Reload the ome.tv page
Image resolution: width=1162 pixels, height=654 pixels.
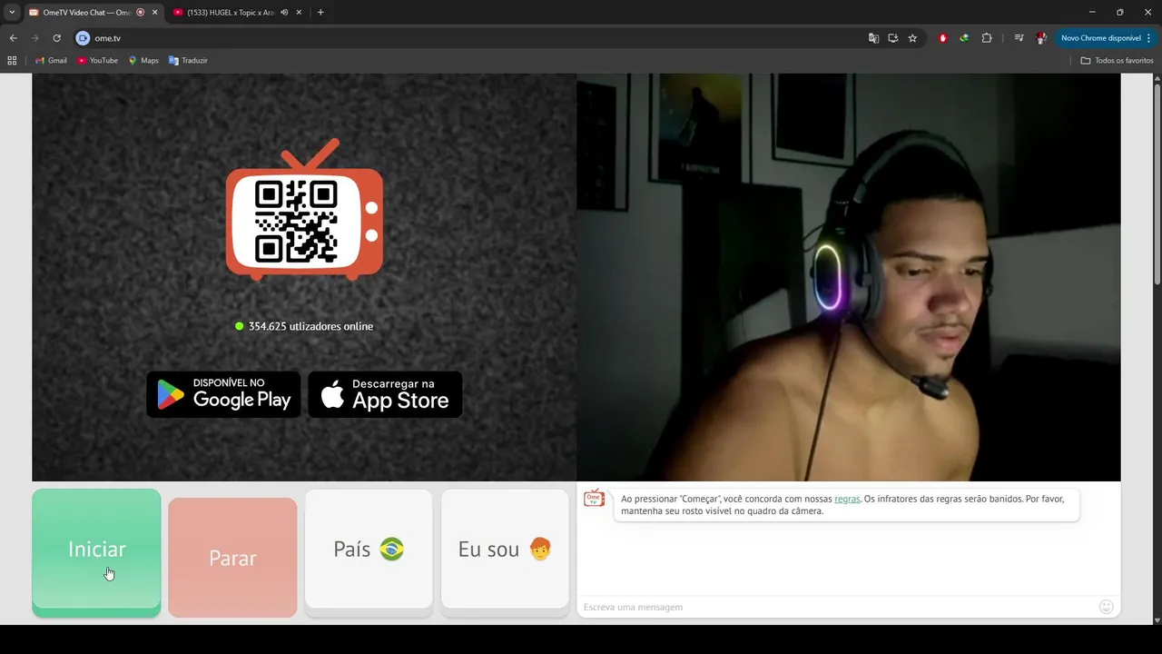click(x=56, y=38)
